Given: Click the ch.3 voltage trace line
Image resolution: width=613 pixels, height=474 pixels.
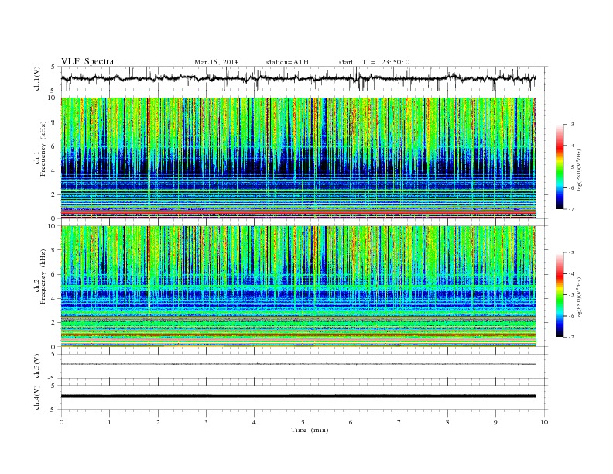Looking at the screenshot, I should tap(298, 364).
